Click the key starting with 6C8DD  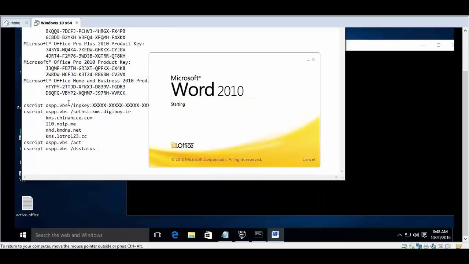[85, 37]
